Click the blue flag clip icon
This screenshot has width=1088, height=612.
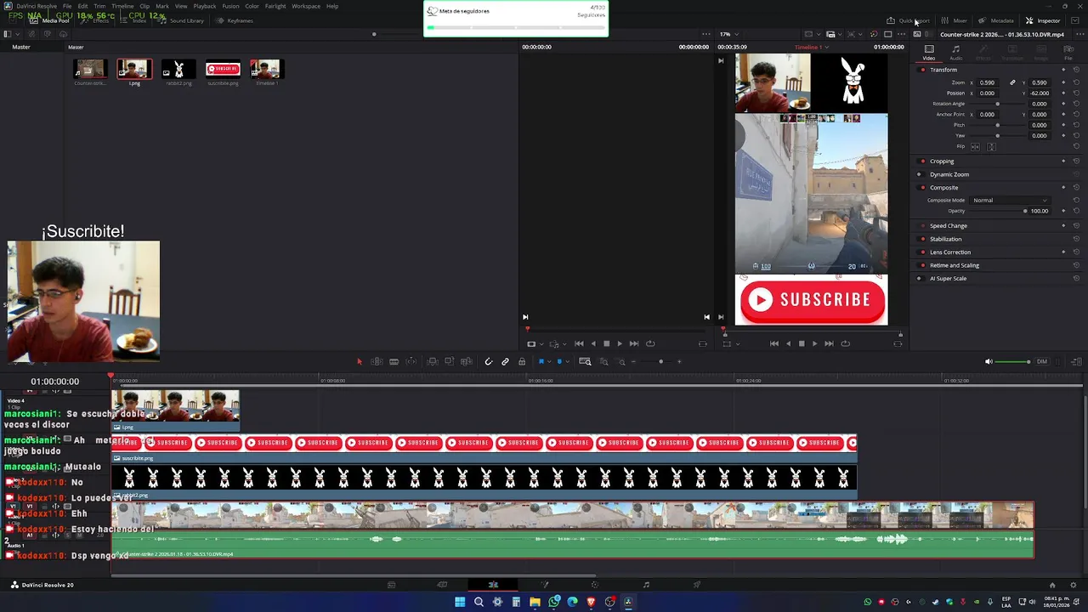[541, 361]
